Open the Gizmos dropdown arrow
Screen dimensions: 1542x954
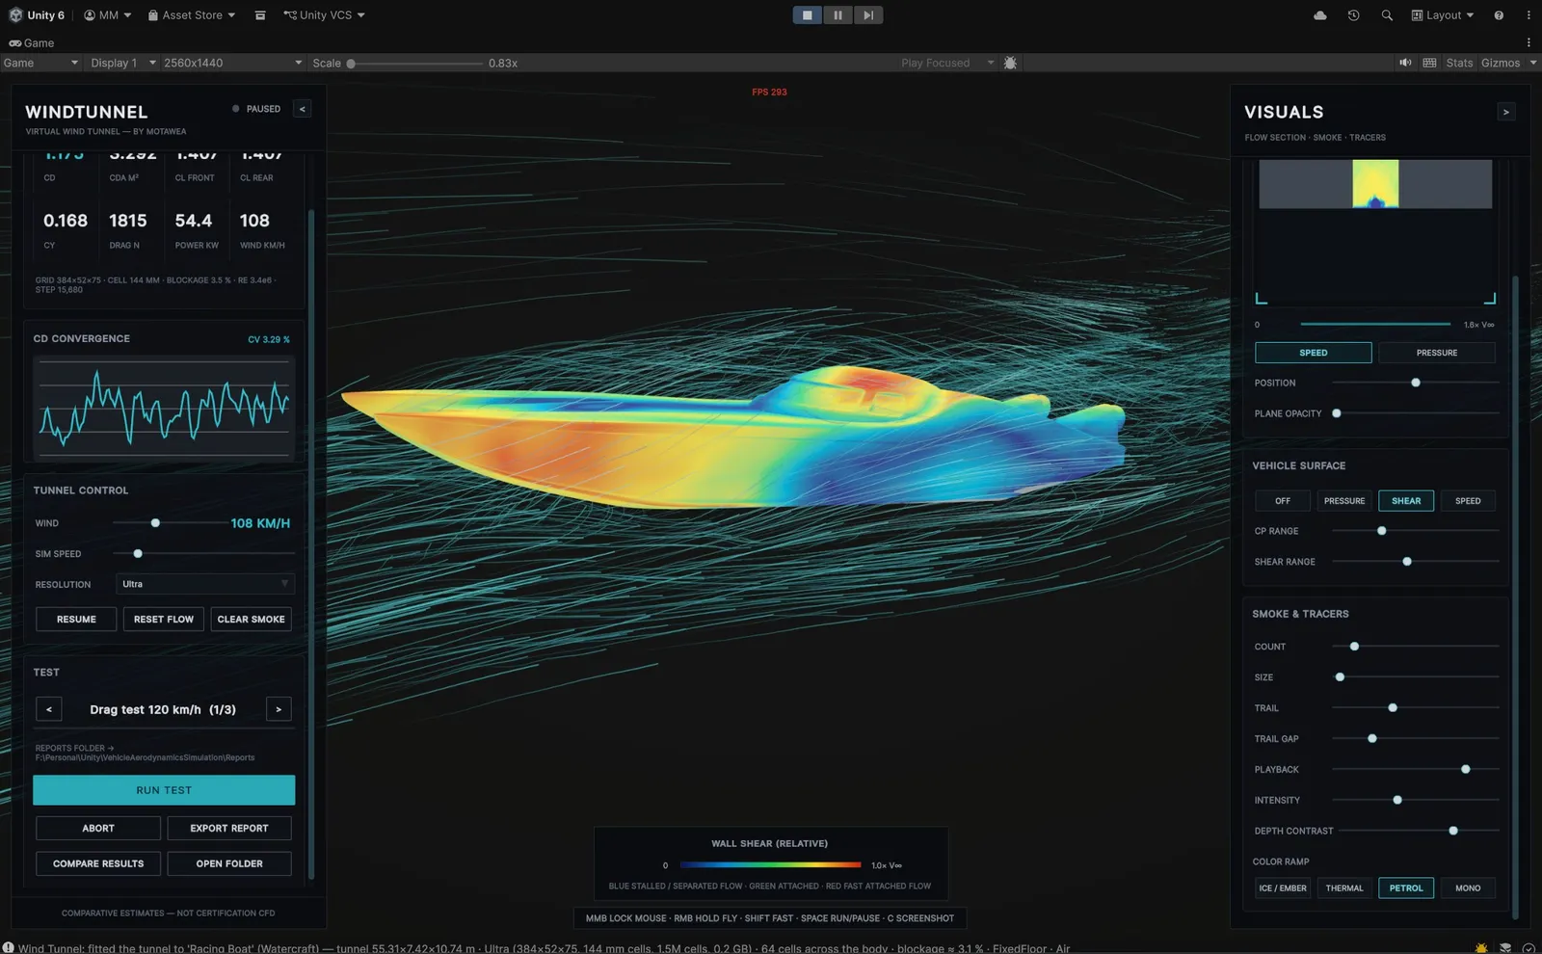tap(1532, 63)
